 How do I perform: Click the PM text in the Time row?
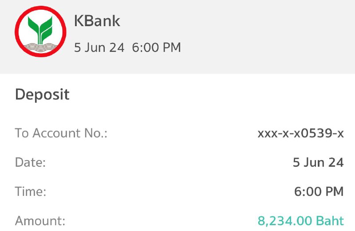coord(335,192)
